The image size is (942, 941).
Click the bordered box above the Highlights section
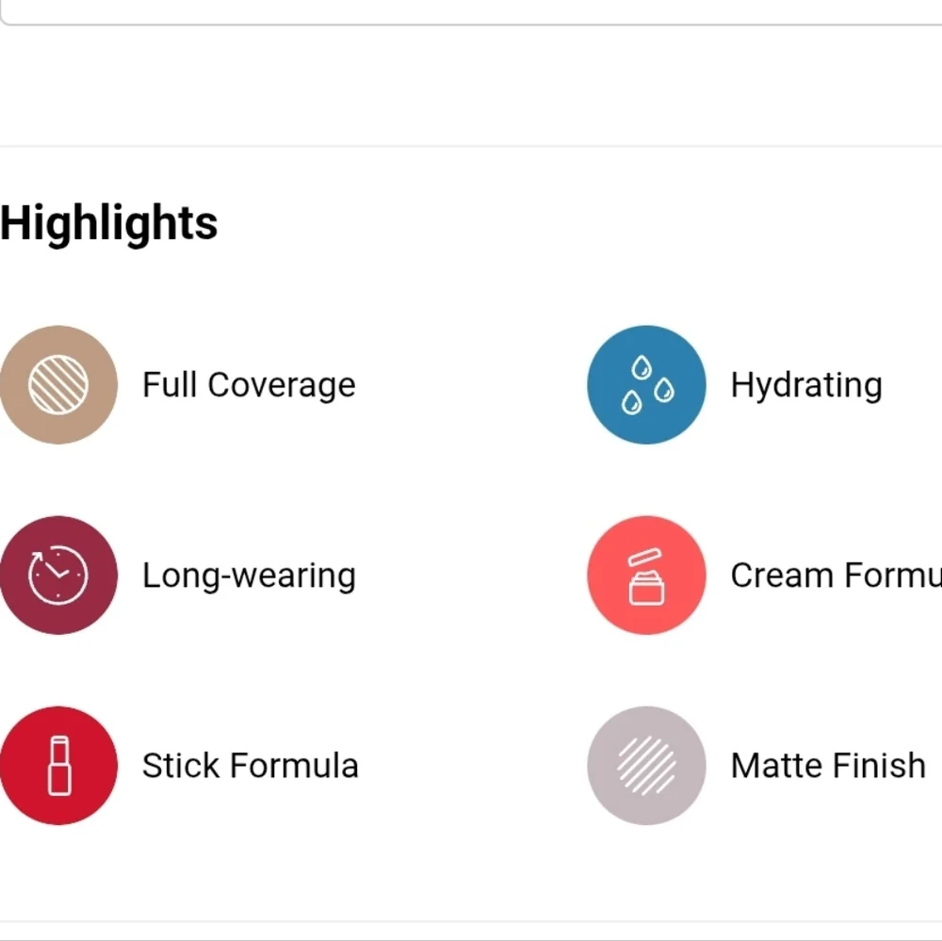pyautogui.click(x=471, y=12)
